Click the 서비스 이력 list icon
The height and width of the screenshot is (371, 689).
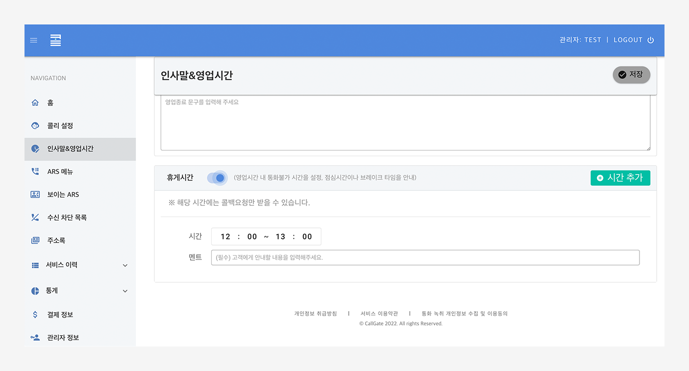(35, 265)
